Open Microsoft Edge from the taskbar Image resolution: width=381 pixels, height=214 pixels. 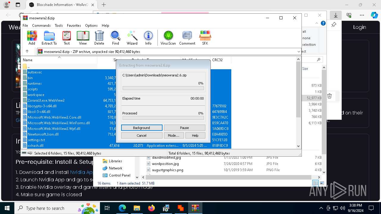(122, 208)
